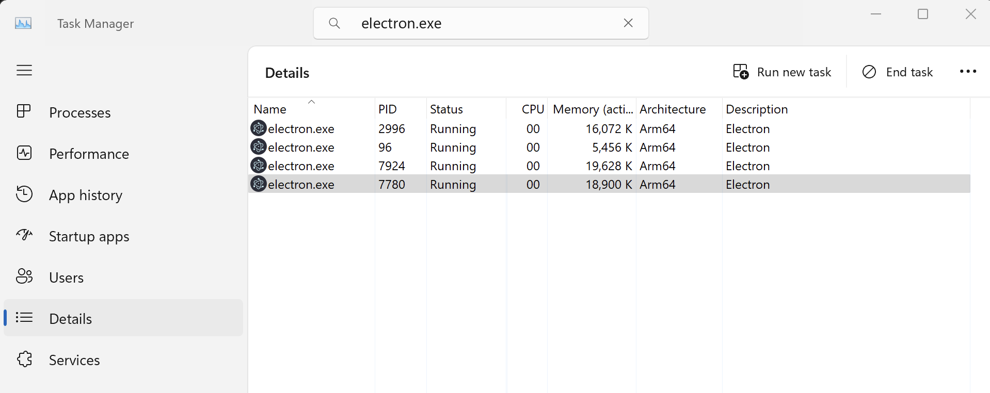Click Arm64 cell in PID 96 row
Image resolution: width=990 pixels, height=393 pixels.
[x=657, y=148]
